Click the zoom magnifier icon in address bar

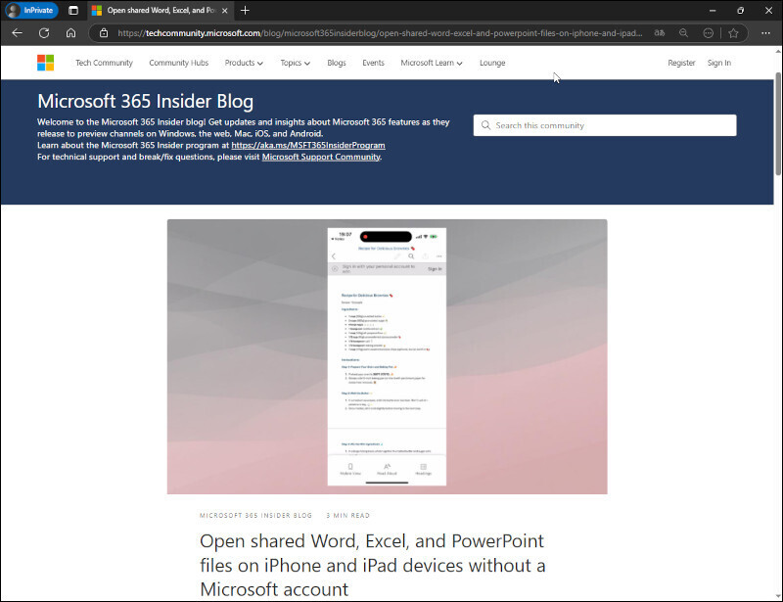pyautogui.click(x=683, y=33)
